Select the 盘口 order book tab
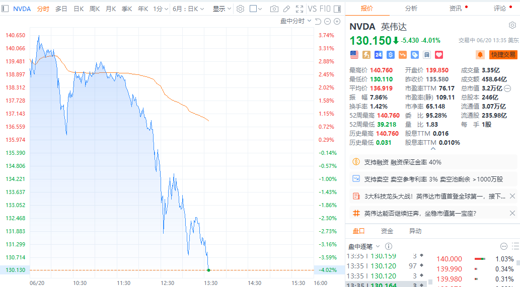The width and height of the screenshot is (520, 287). (x=359, y=231)
